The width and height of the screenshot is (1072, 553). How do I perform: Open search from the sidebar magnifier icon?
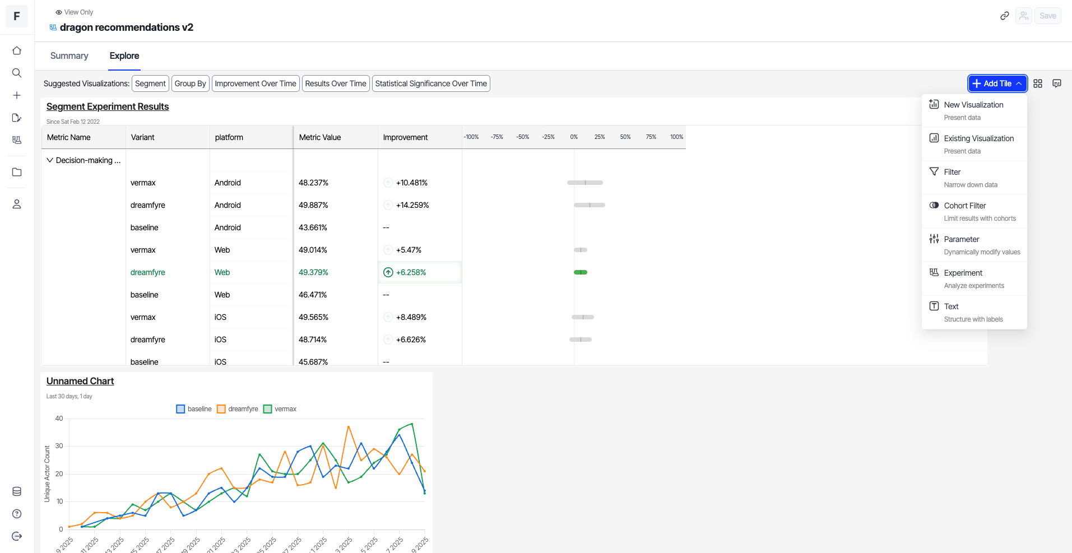(17, 73)
